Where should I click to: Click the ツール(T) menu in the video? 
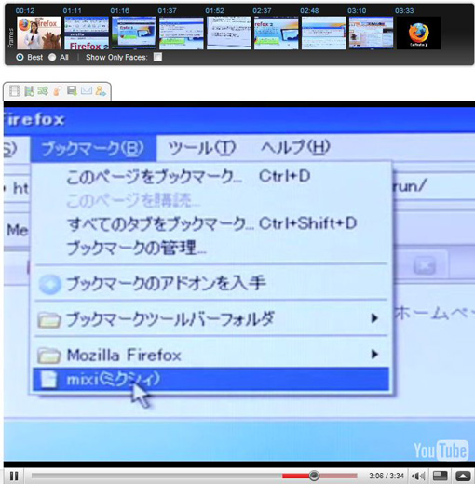click(x=202, y=148)
